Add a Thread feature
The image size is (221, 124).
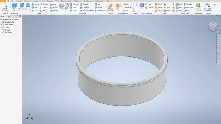pyautogui.click(x=84, y=4)
